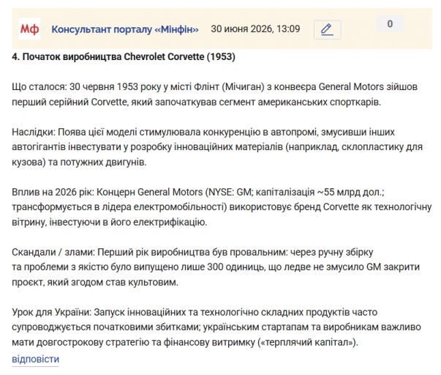The width and height of the screenshot is (441, 375).
Task: Click the Мф Minfin avatar logo
Action: click(29, 29)
